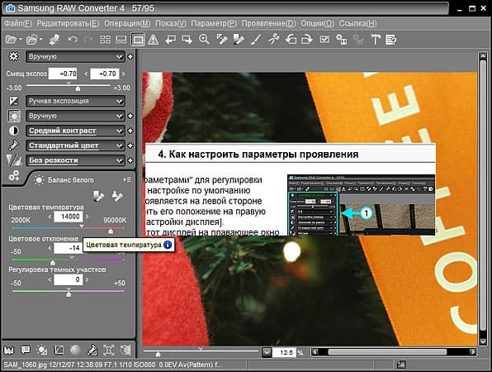Expand the top Вручную exposure dropdown
492x372 pixels.
coord(75,56)
